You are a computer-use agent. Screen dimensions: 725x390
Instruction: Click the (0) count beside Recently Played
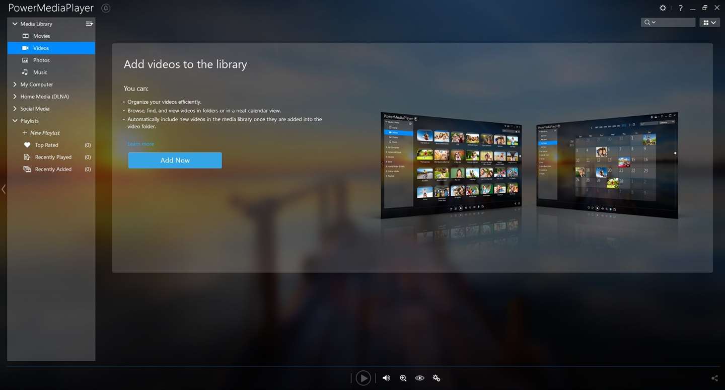[88, 157]
